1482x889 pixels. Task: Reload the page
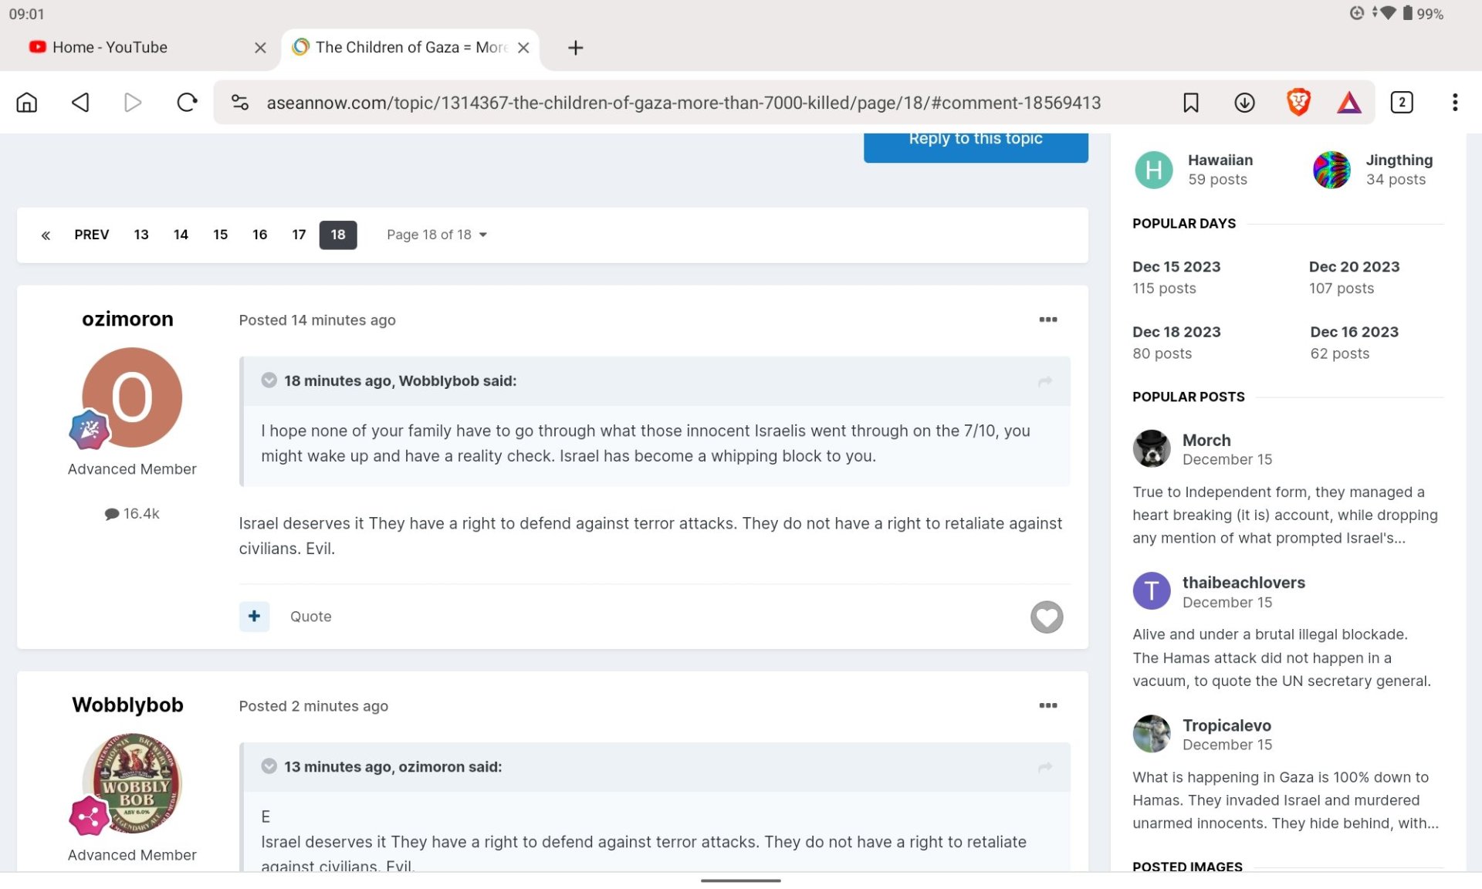(x=187, y=103)
